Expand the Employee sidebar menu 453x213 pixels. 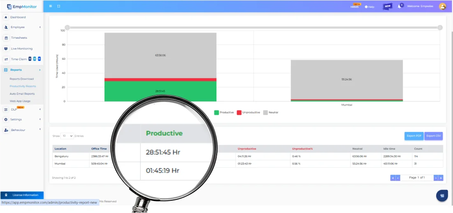point(22,27)
